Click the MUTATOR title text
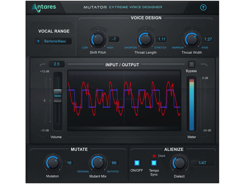245x184 pixels. tap(95, 7)
